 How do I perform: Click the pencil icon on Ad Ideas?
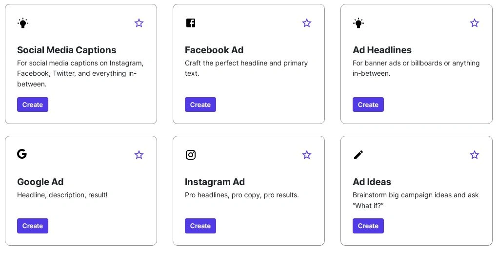pos(358,155)
